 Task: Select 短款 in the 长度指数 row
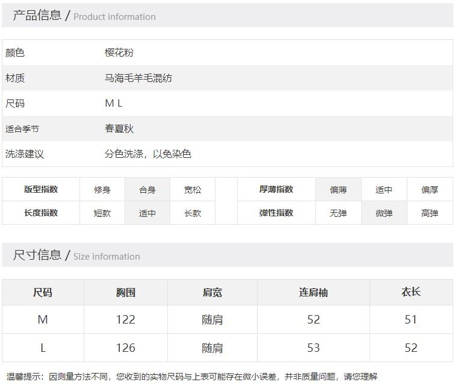(102, 213)
